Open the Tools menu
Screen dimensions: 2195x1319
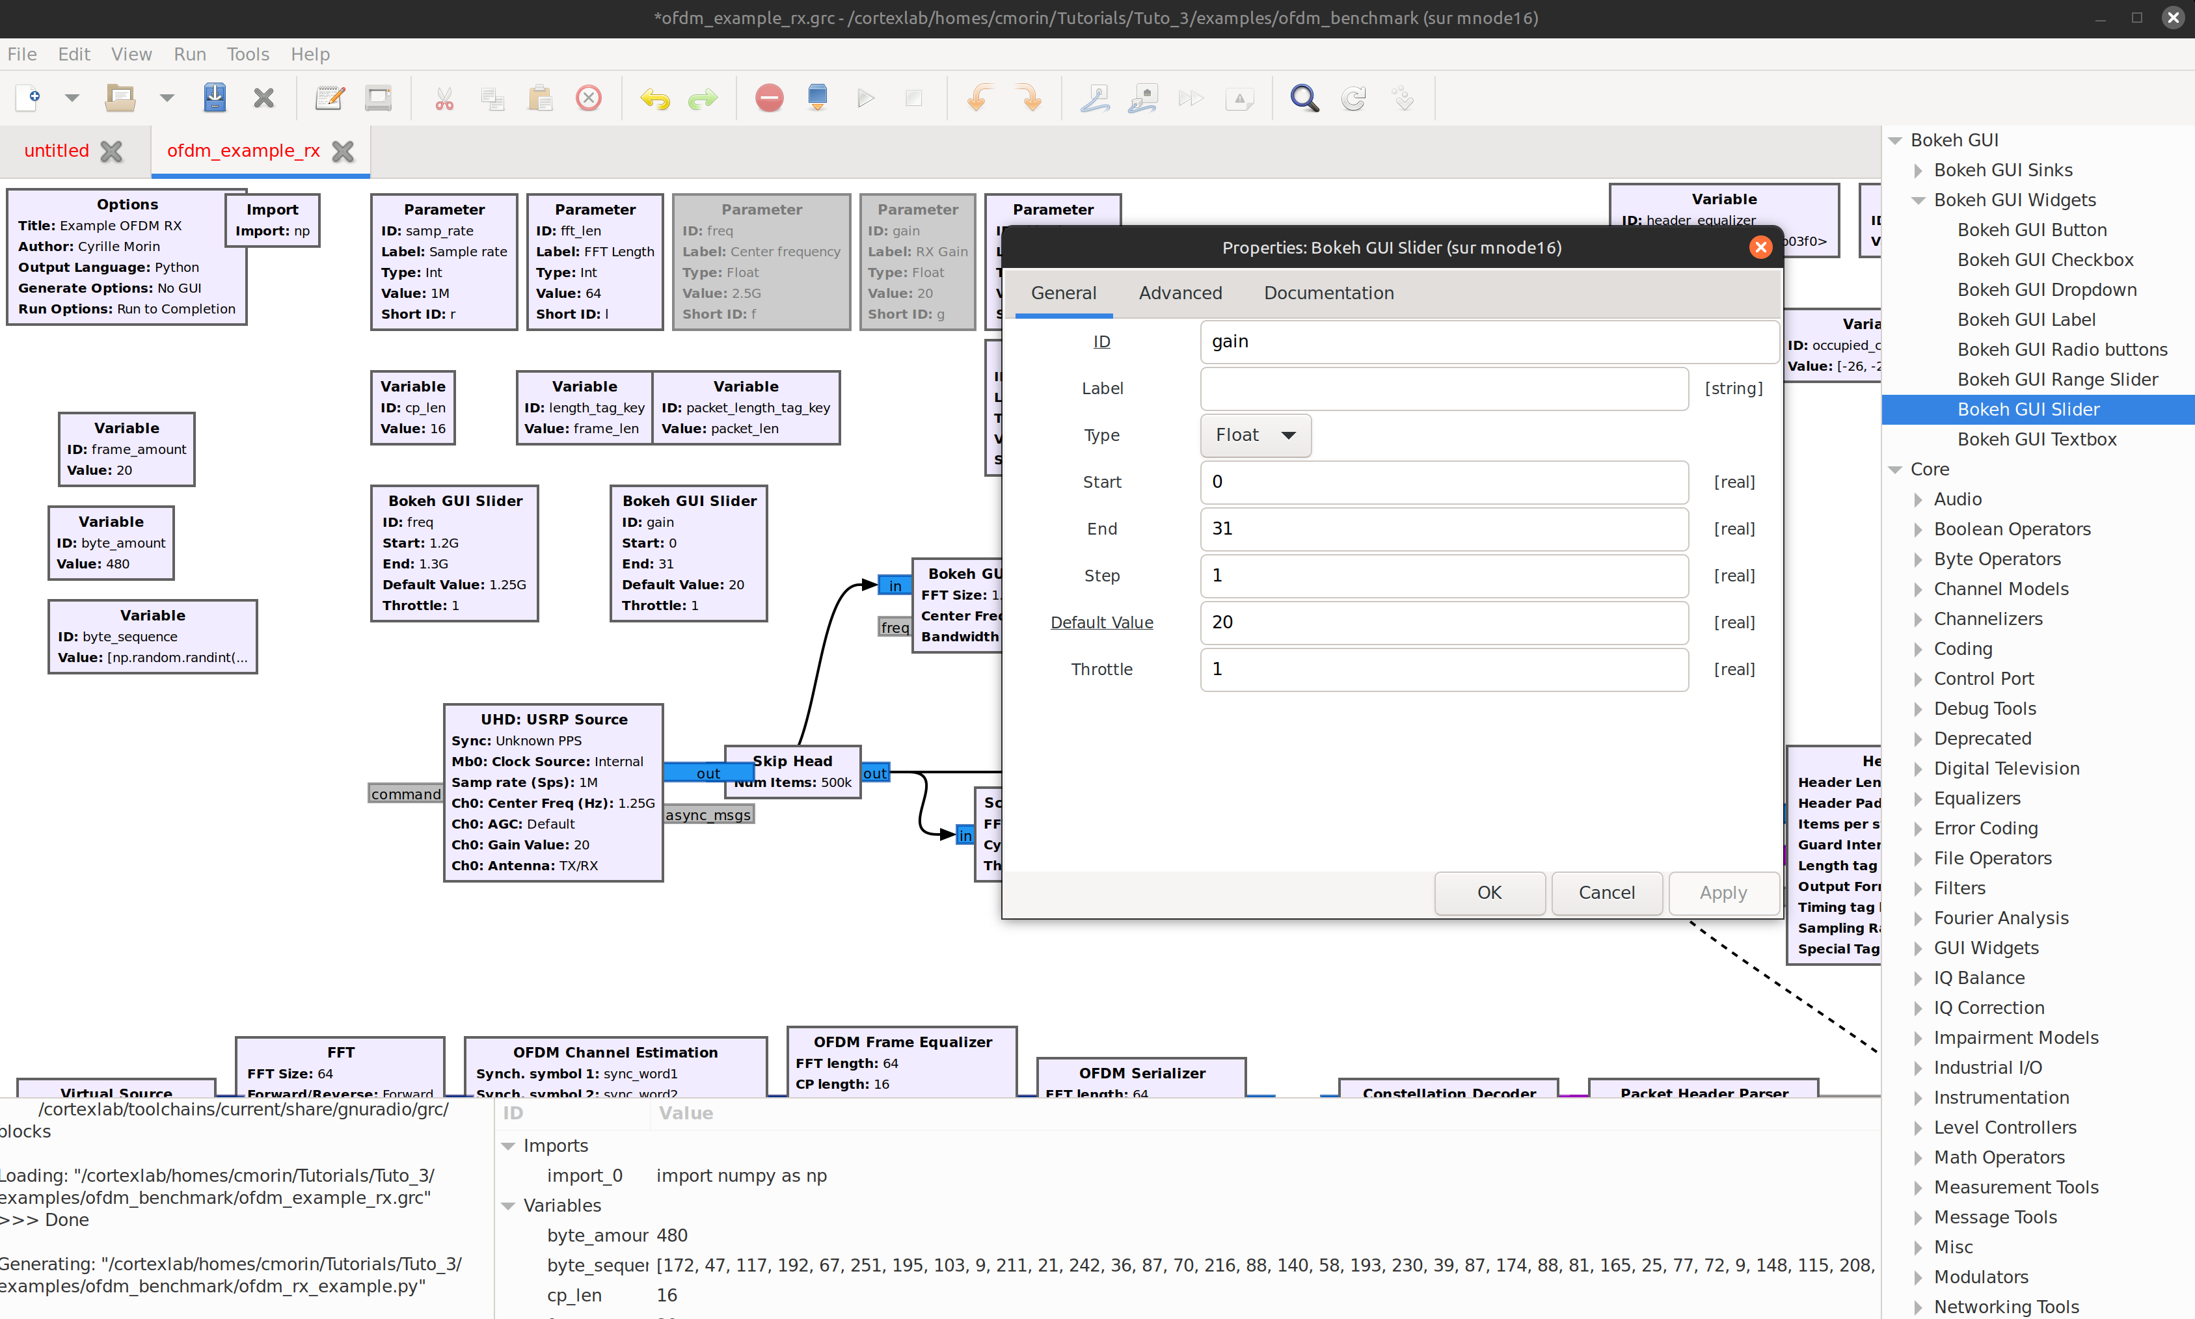pyautogui.click(x=247, y=54)
